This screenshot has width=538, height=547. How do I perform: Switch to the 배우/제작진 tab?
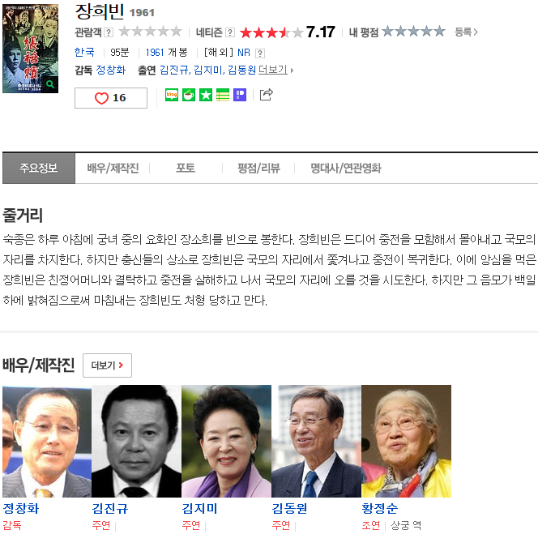pyautogui.click(x=113, y=168)
